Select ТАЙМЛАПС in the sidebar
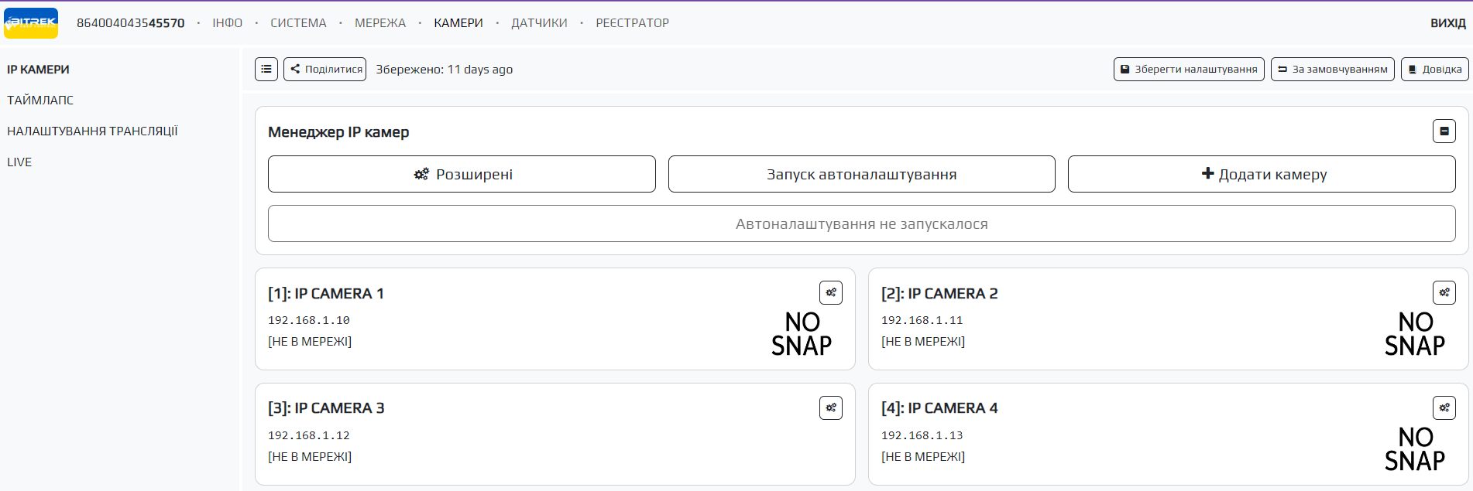1473x491 pixels. coord(40,101)
